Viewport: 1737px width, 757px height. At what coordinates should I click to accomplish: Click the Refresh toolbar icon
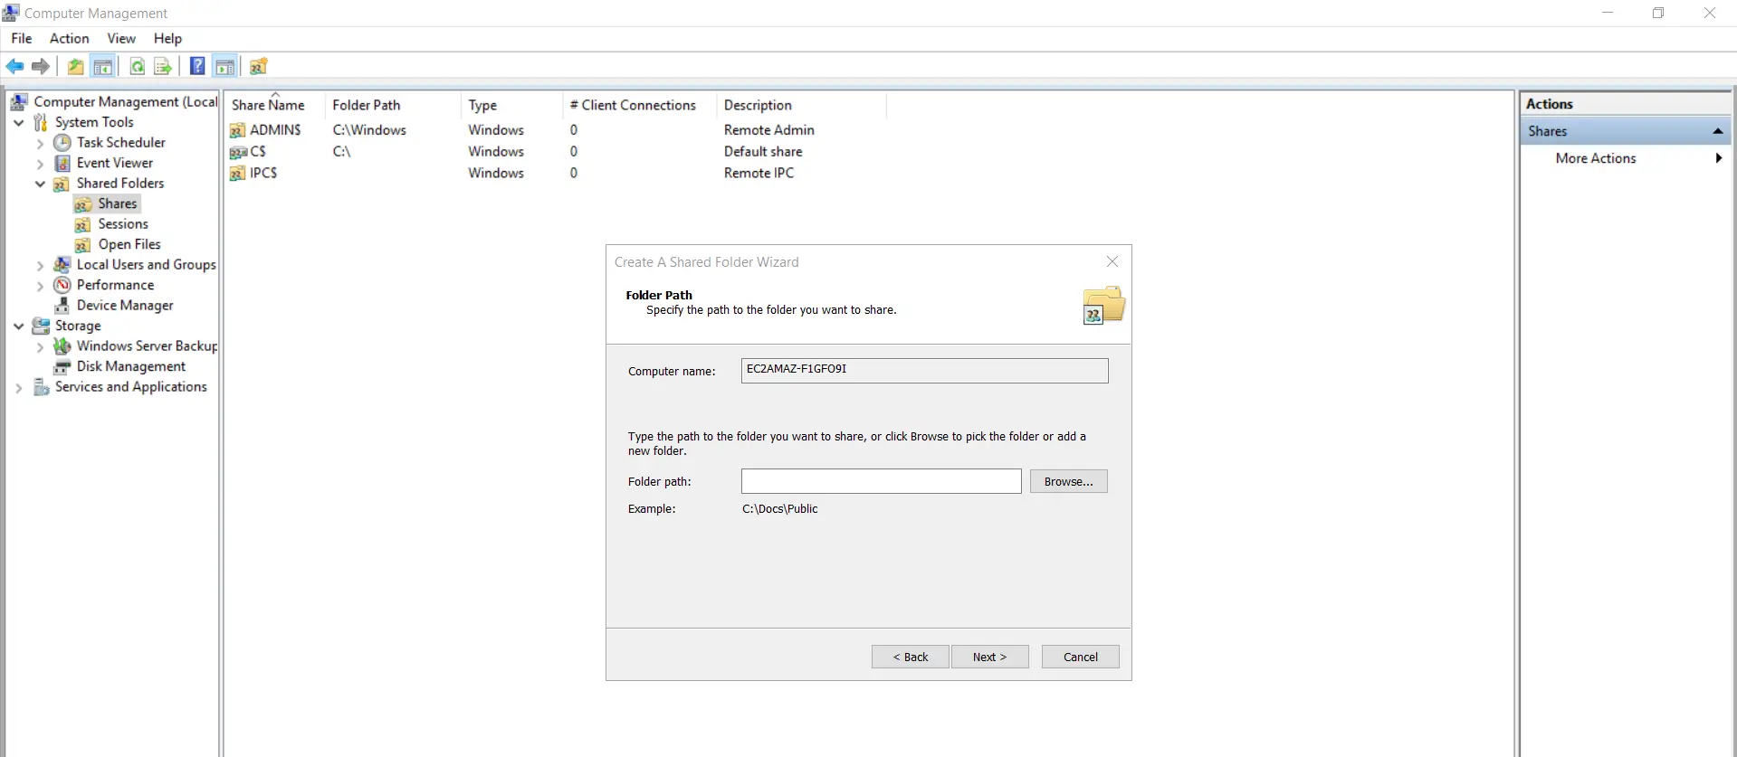click(138, 66)
